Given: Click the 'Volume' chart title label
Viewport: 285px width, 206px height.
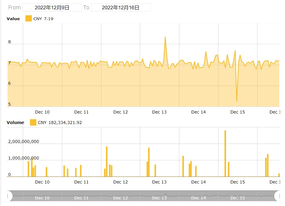Looking at the screenshot, I should [x=15, y=123].
